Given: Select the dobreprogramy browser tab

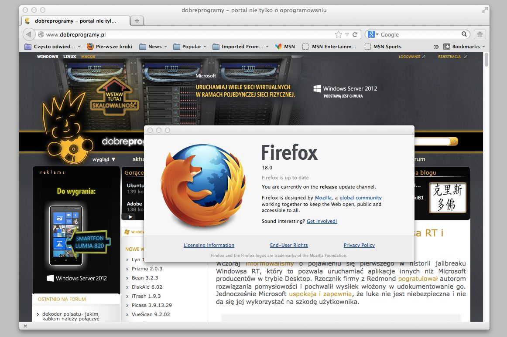Looking at the screenshot, I should tap(75, 21).
